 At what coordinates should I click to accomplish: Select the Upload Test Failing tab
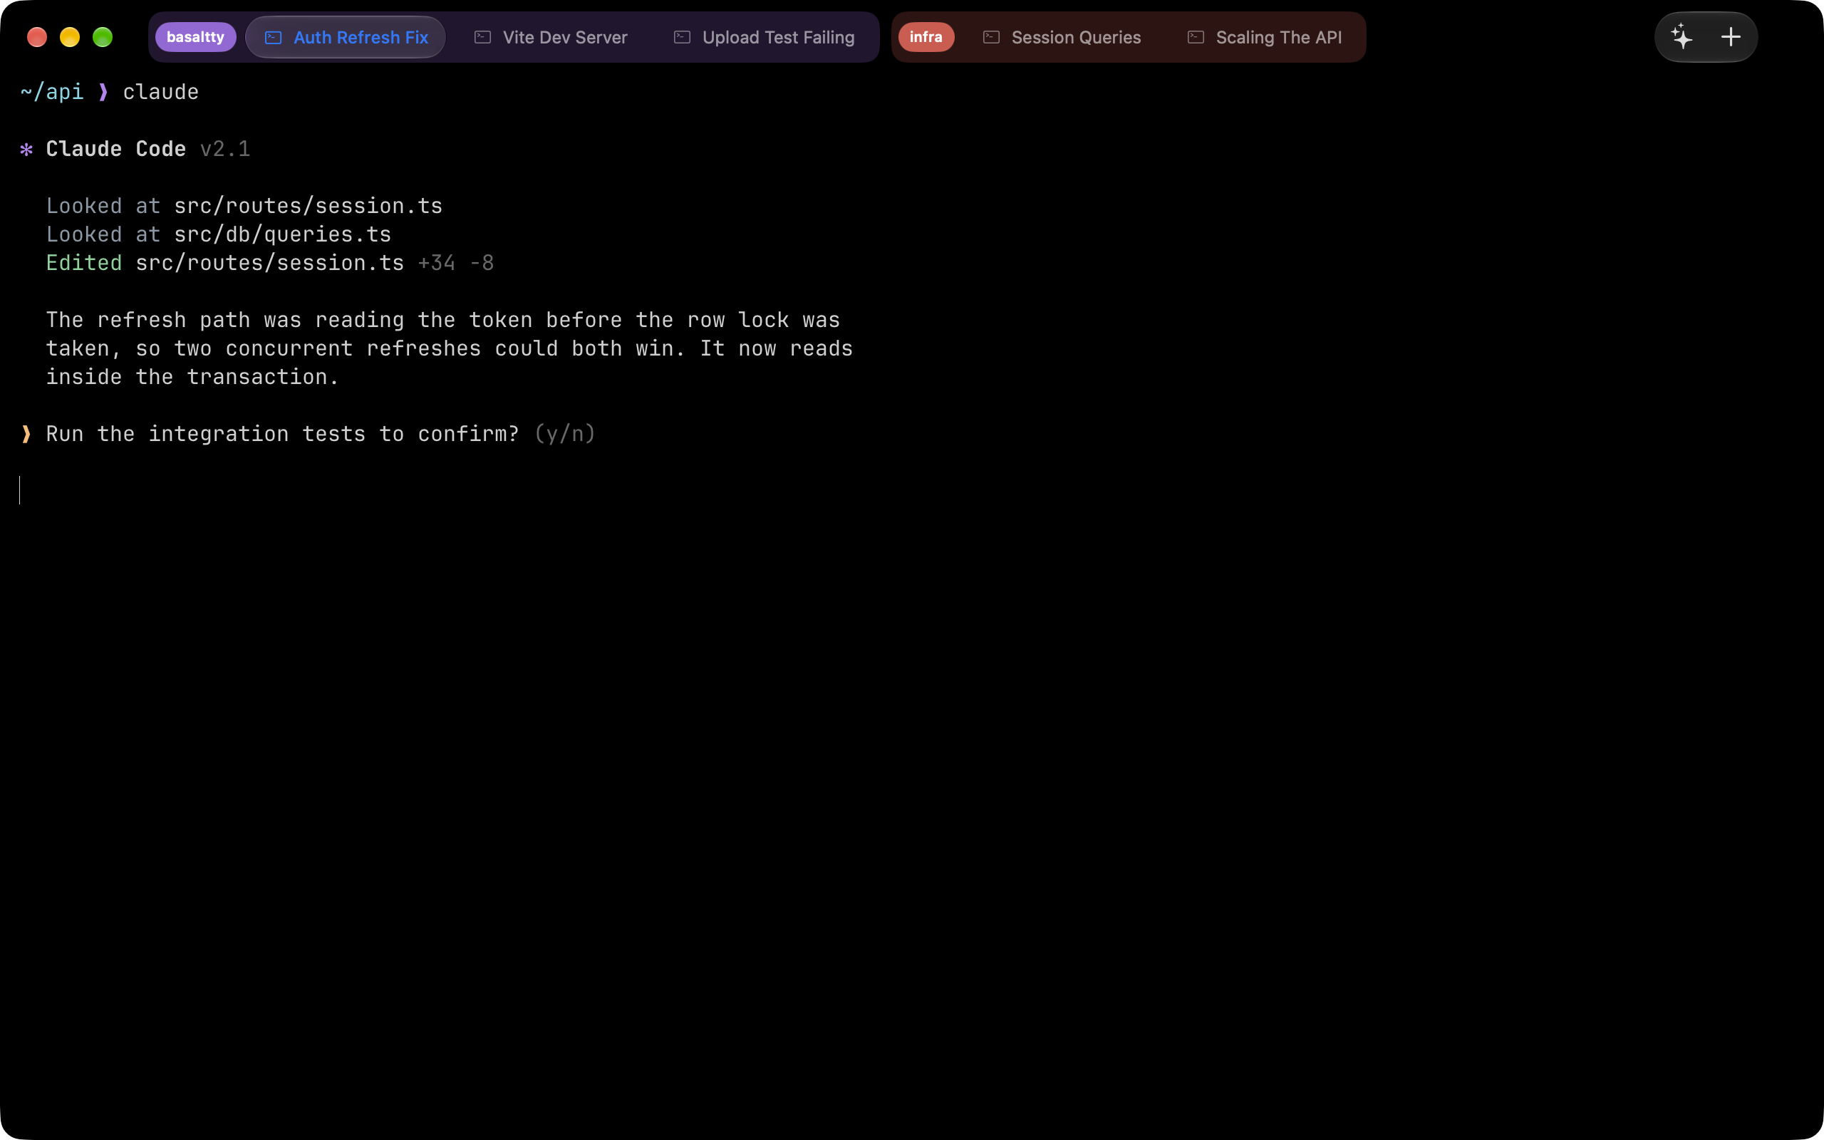tap(764, 37)
